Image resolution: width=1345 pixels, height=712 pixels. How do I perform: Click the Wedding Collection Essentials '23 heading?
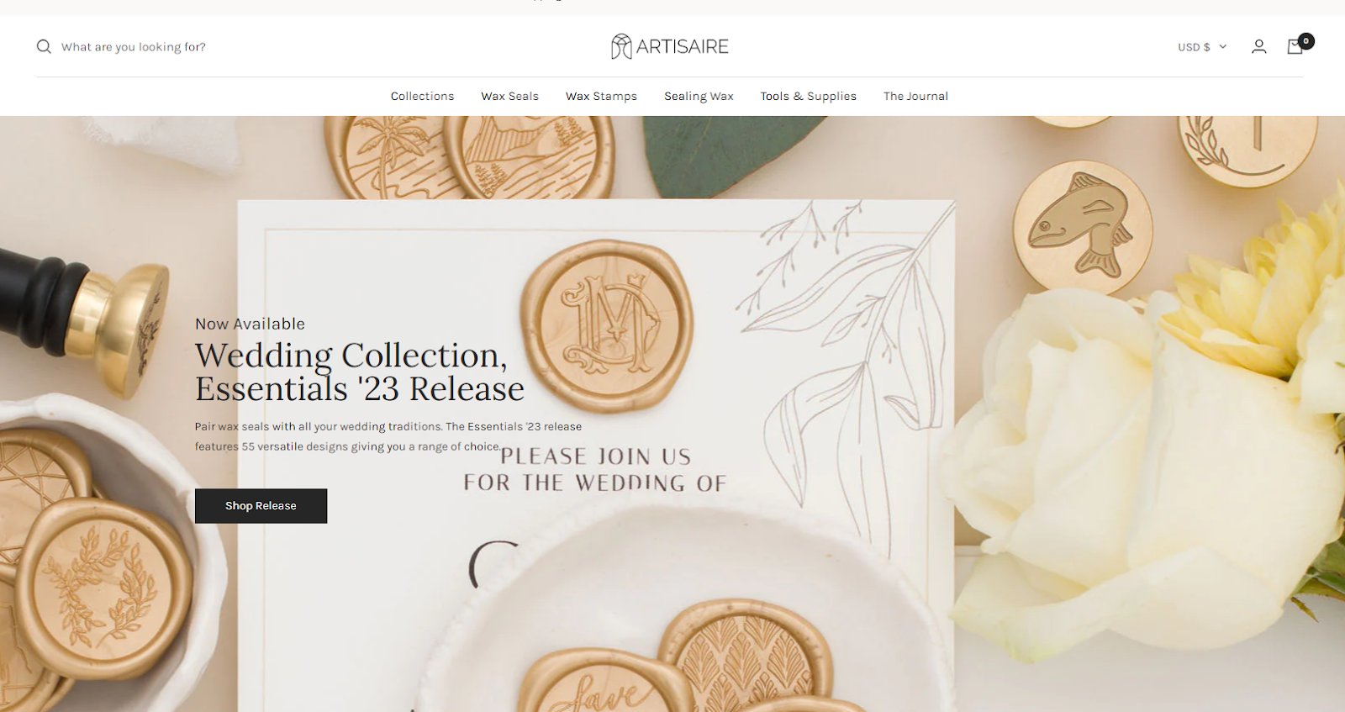[360, 372]
